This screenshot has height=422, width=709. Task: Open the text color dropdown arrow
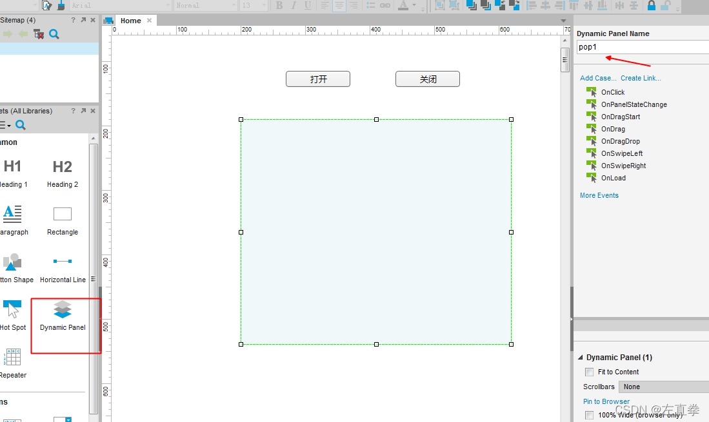(414, 5)
